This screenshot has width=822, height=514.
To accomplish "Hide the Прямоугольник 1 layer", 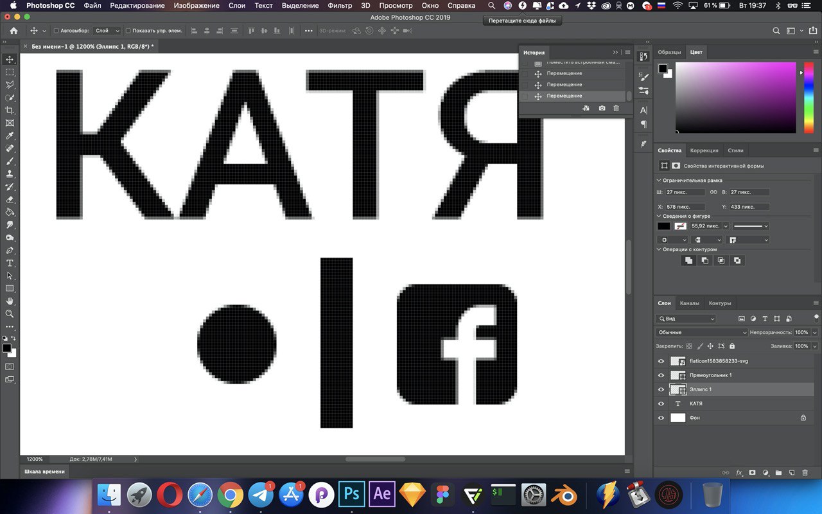I will point(661,375).
